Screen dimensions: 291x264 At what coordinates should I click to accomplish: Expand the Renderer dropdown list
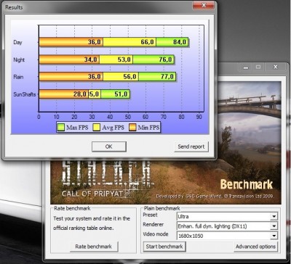(x=274, y=226)
